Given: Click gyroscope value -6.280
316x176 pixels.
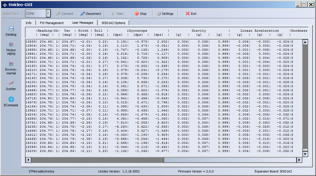Looking at the screenshot, I should click(121, 127).
